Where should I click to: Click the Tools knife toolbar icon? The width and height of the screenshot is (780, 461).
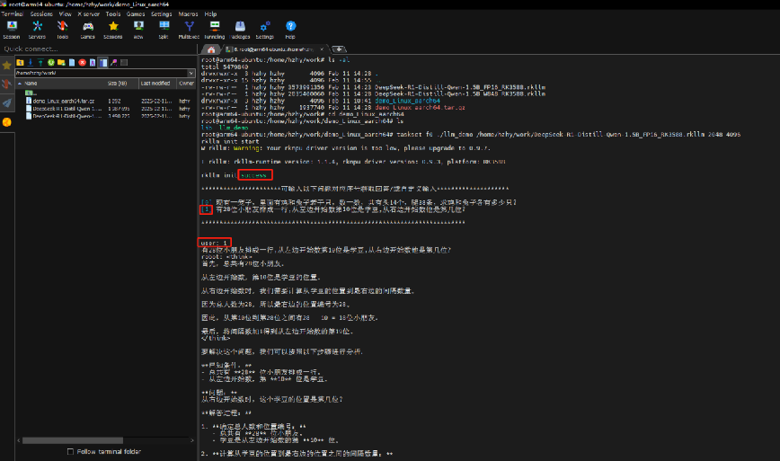coord(62,30)
